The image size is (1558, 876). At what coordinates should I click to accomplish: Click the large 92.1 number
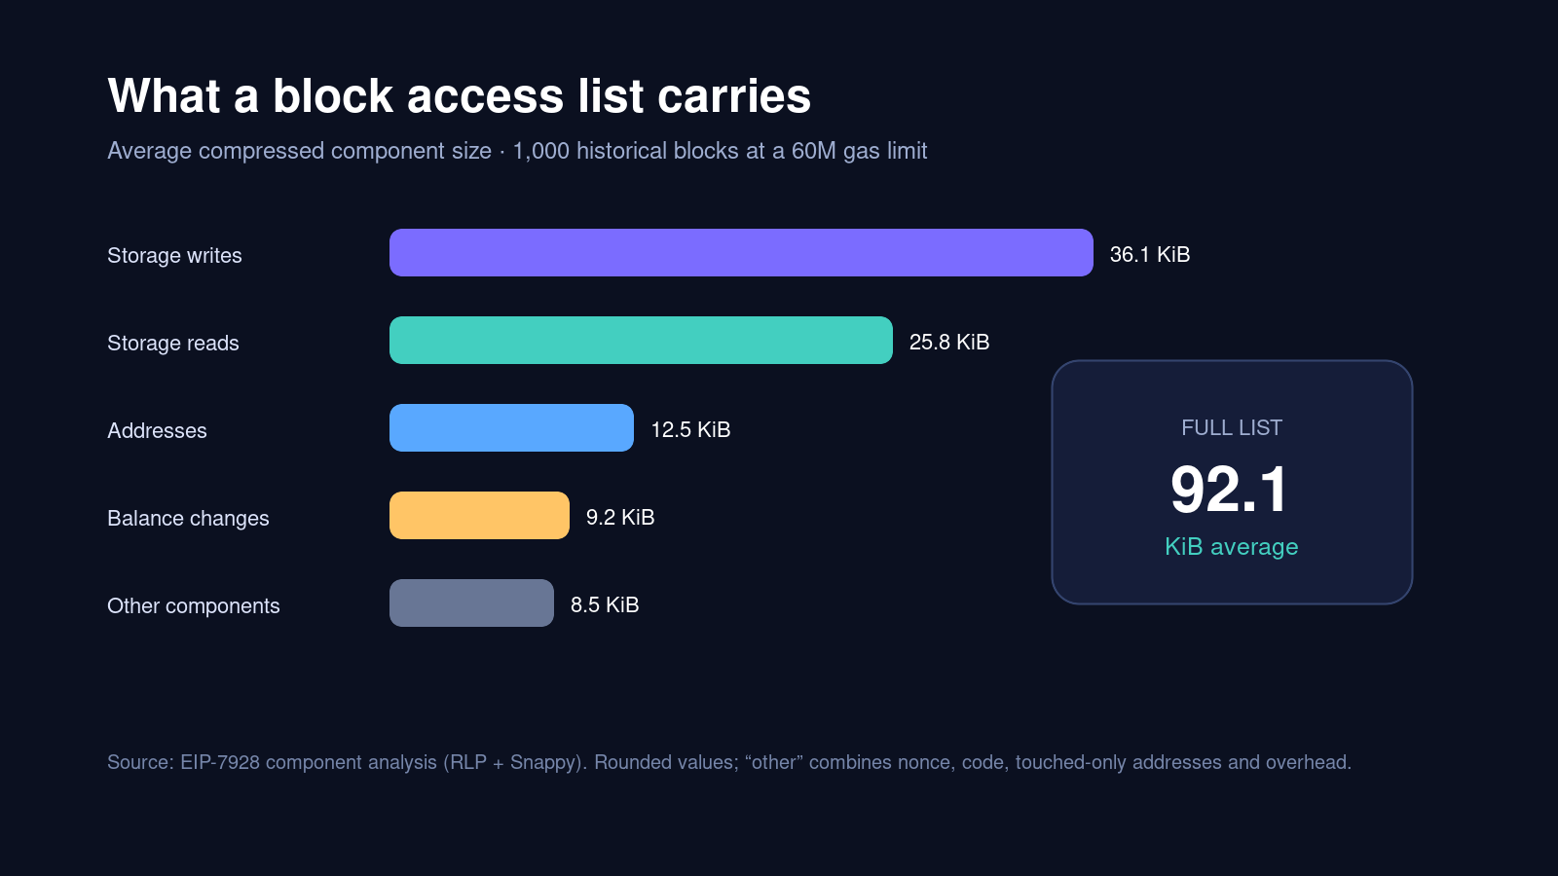pyautogui.click(x=1230, y=490)
